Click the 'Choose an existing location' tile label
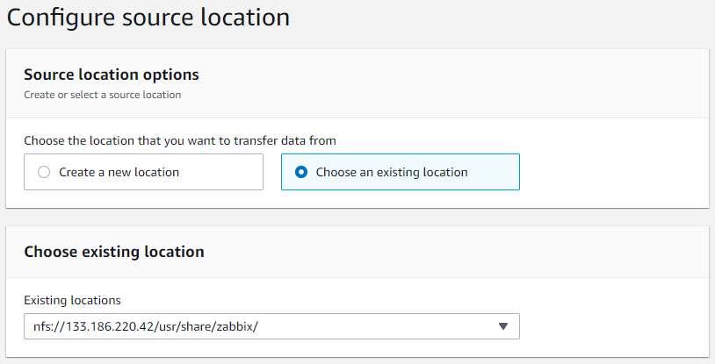 [x=392, y=172]
